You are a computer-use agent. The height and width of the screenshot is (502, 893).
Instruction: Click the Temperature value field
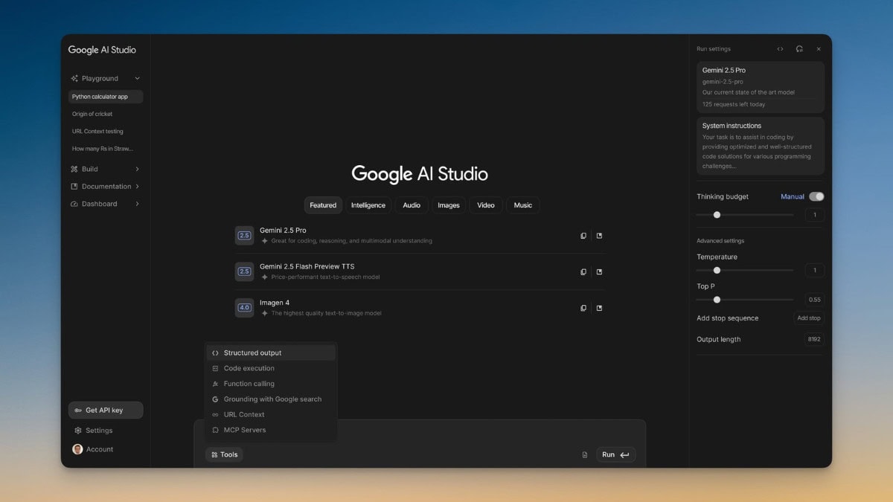tap(815, 271)
